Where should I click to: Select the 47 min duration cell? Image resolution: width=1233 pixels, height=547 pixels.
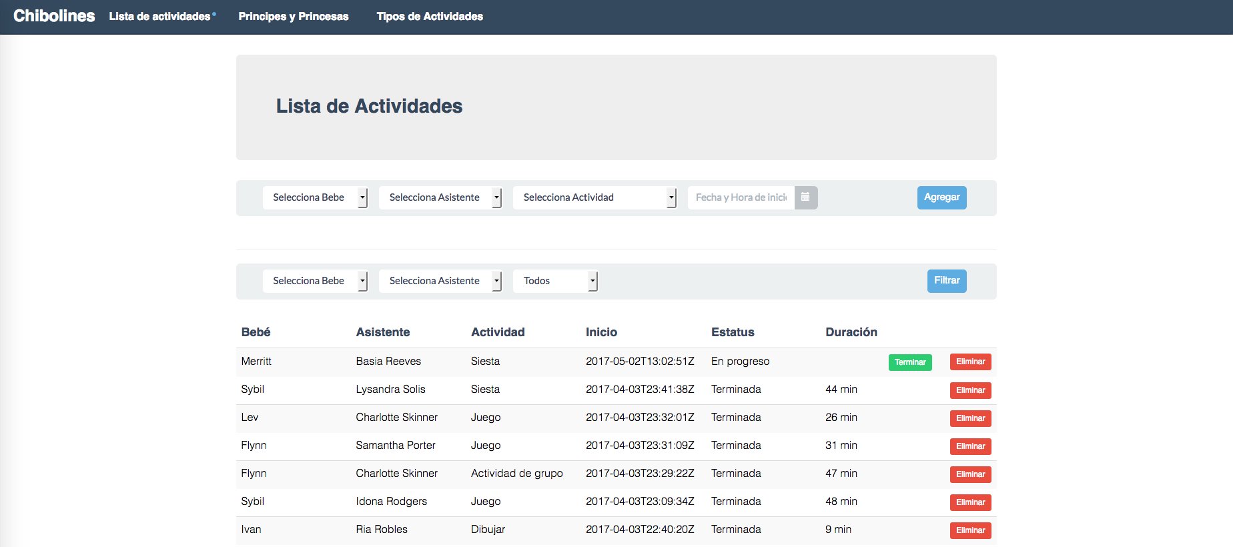point(841,474)
